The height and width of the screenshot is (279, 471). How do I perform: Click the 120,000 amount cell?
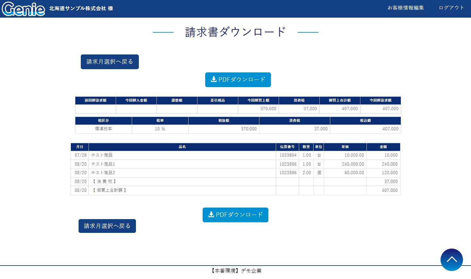click(383, 173)
